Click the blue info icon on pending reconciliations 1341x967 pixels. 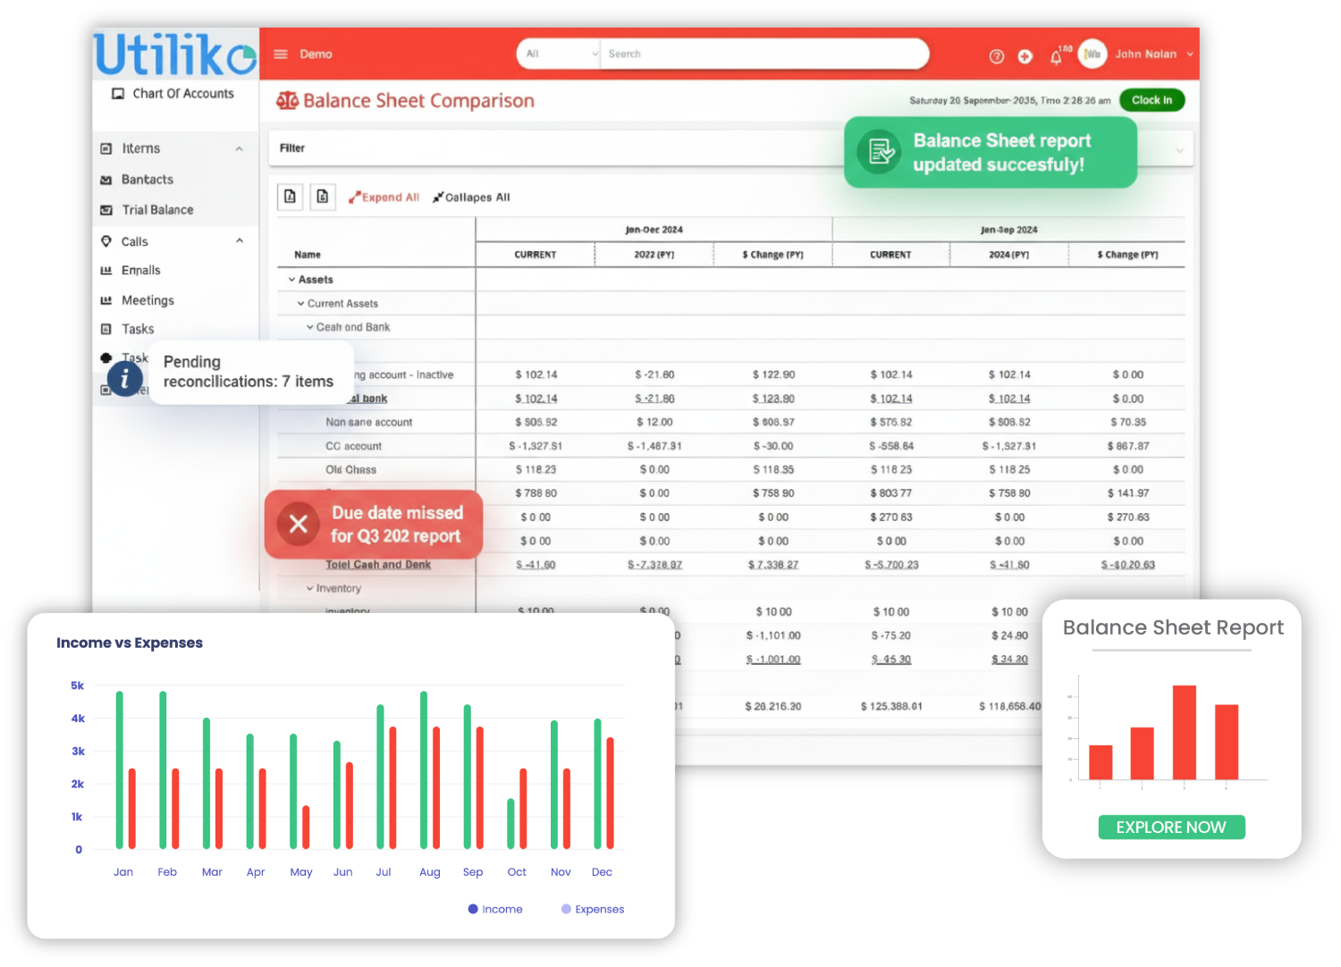click(125, 379)
